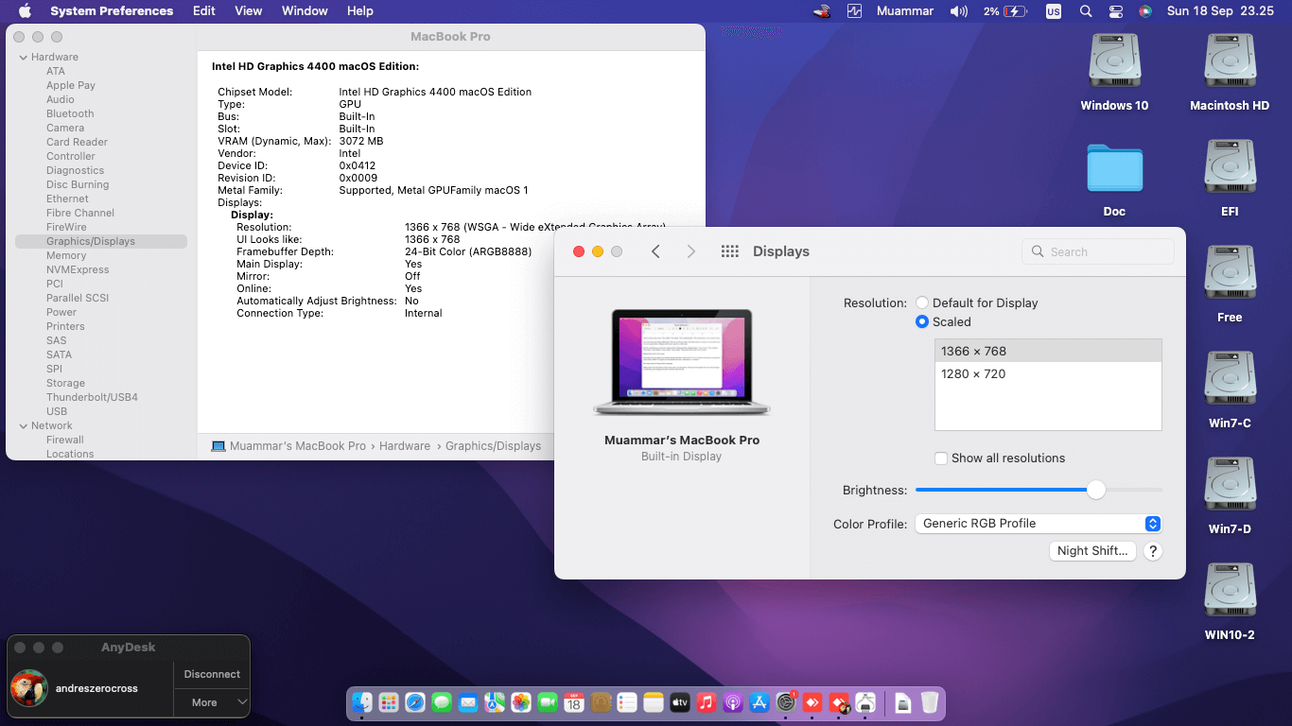Select Storage in the Hardware list
Screen dimensions: 1292x726
65,383
